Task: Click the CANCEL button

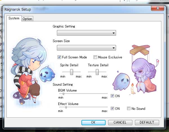Action: [120, 122]
